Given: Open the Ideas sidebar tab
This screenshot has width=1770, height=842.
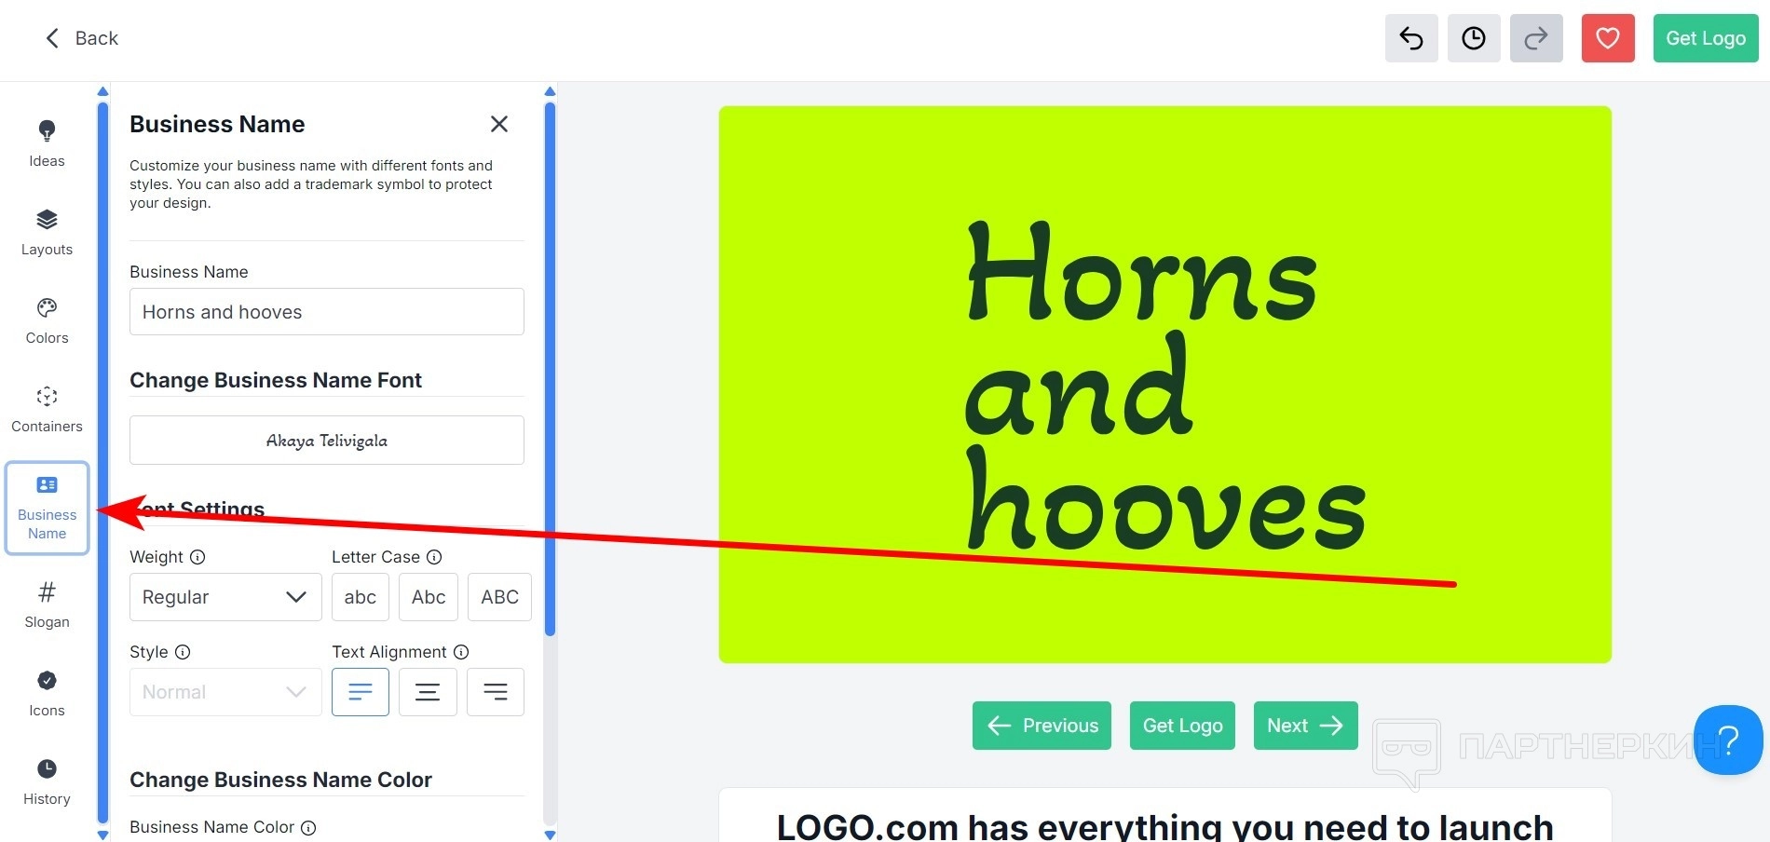Looking at the screenshot, I should 47,143.
